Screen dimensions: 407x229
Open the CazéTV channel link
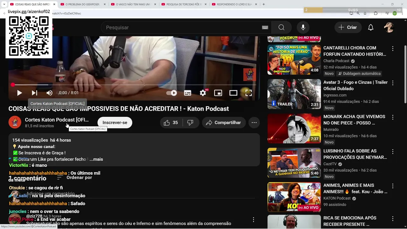coord(330,164)
